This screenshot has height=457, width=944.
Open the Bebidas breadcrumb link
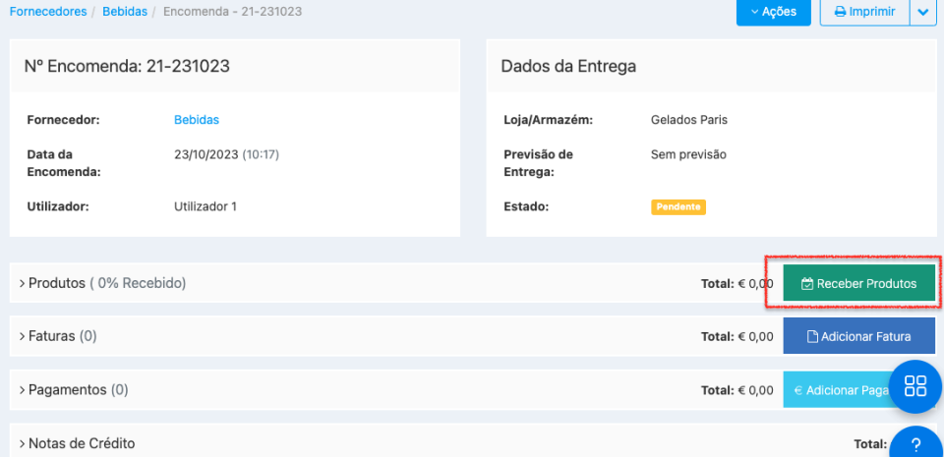point(125,12)
